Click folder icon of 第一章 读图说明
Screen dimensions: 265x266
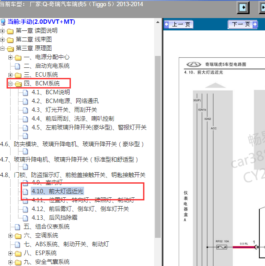[x=10, y=31]
